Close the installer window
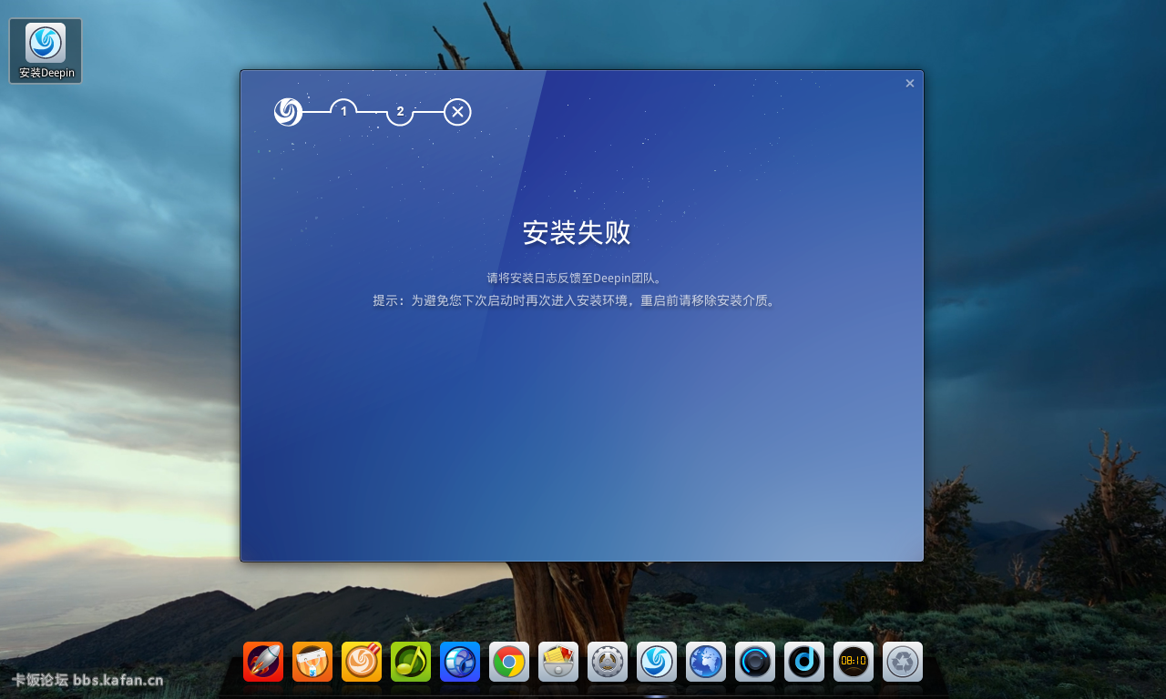The image size is (1166, 699). pyautogui.click(x=909, y=84)
